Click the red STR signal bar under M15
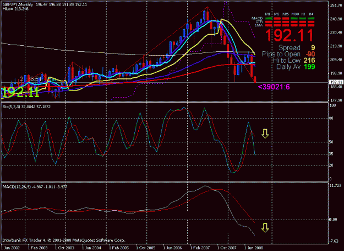The image size is (344, 251). coord(286,22)
